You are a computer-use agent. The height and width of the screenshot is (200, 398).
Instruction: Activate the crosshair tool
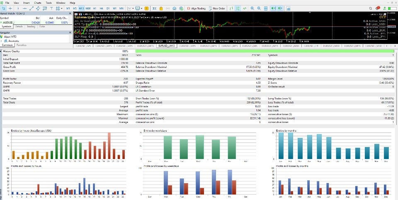click(10, 8)
